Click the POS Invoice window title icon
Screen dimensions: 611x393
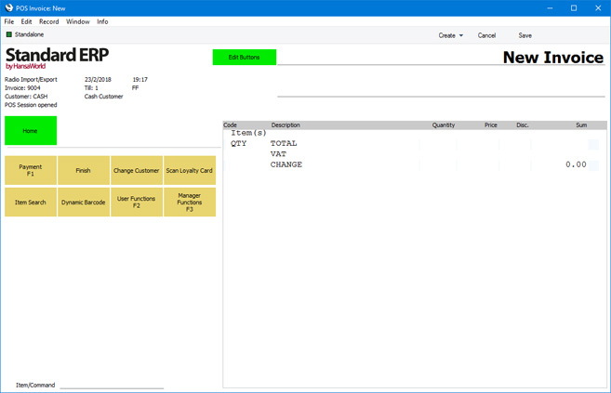8,7
